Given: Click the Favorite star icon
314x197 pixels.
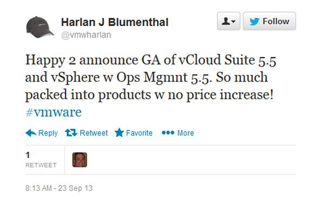Looking at the screenshot, I should [119, 132].
